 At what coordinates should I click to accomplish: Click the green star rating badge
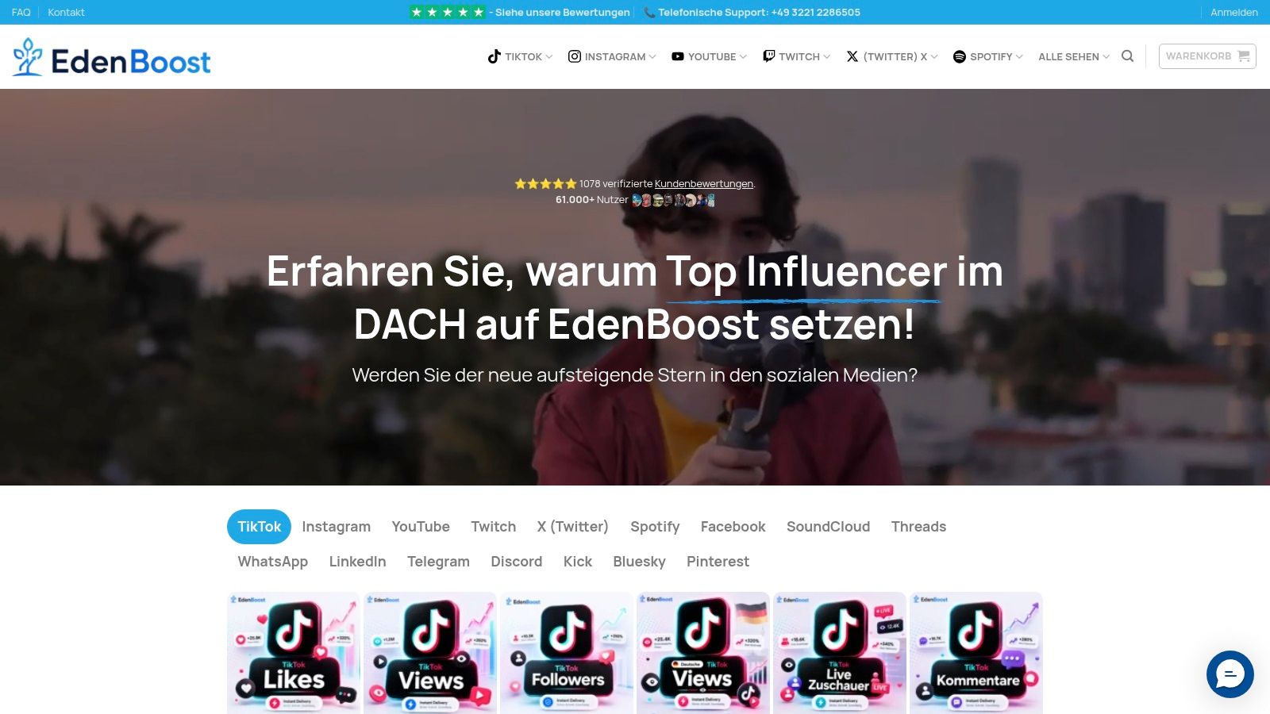(447, 12)
